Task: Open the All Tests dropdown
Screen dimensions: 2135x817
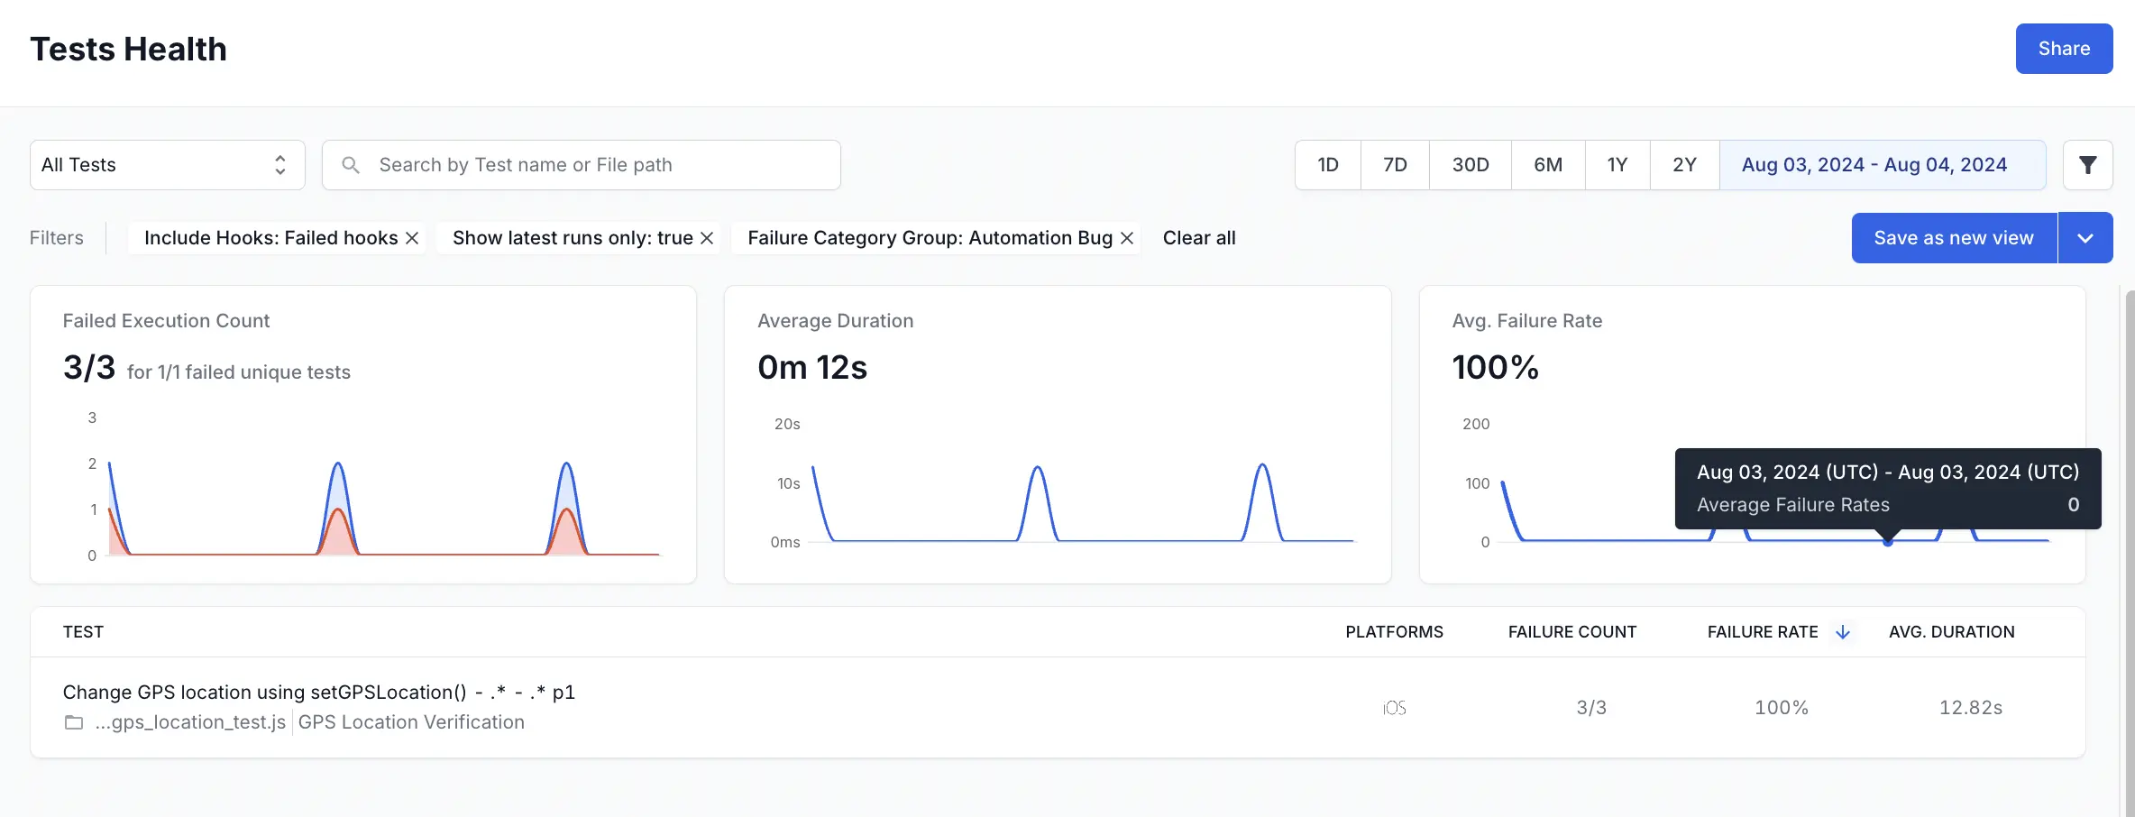Action: 168,165
